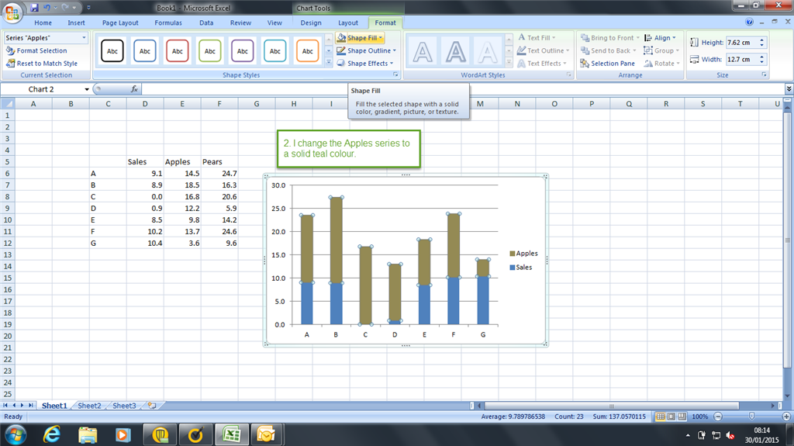Increase the shape height with the spinner
Viewport: 794px width, 446px height.
click(x=761, y=40)
